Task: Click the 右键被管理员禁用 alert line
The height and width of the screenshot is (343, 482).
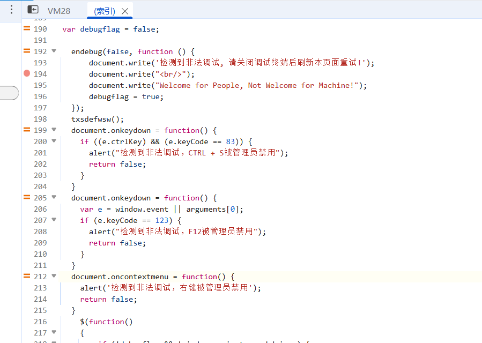Action: (170, 288)
